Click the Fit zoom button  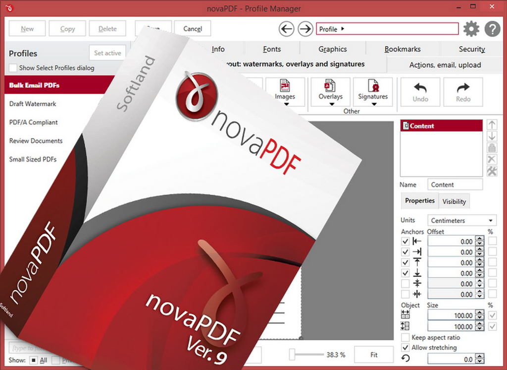[x=374, y=355]
